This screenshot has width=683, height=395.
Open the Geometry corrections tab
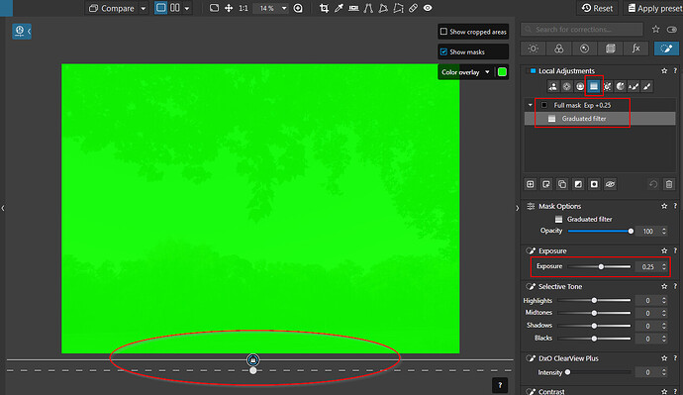coord(611,49)
